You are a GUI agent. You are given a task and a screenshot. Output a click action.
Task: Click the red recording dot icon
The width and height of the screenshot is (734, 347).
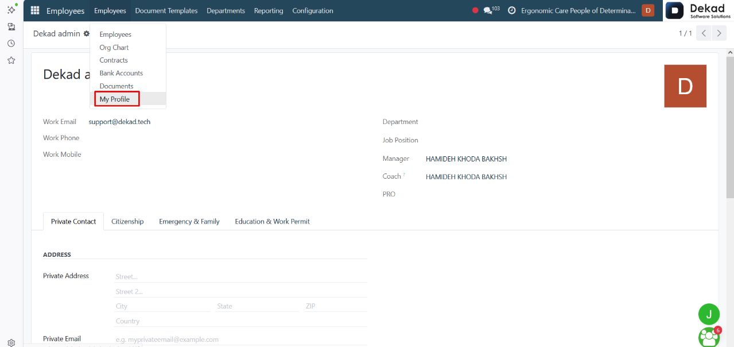[475, 10]
